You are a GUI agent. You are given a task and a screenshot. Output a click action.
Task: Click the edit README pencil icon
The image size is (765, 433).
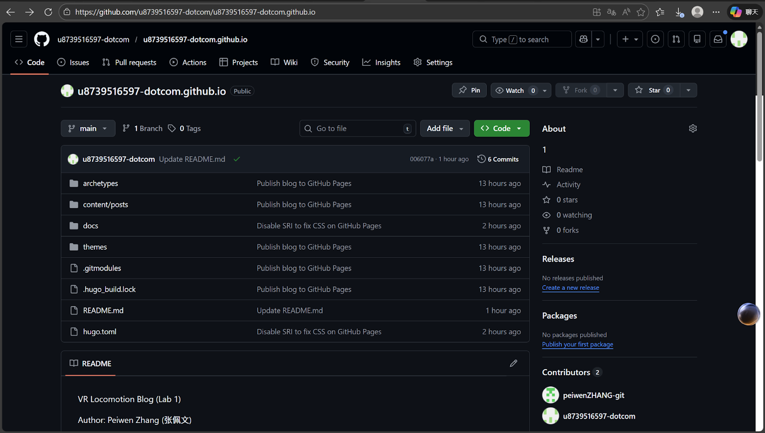click(514, 363)
